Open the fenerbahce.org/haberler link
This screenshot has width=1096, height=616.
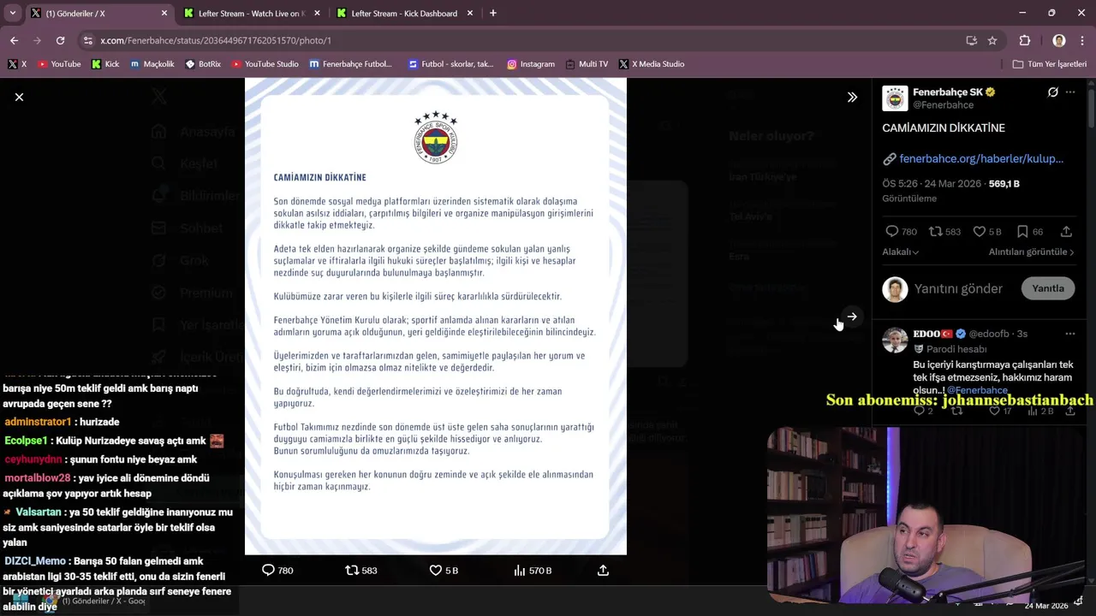981,158
